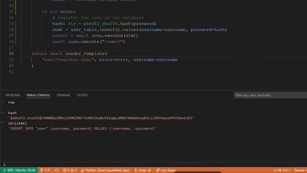Switch to the Debug Console tab
307x173 pixels.
pos(38,95)
